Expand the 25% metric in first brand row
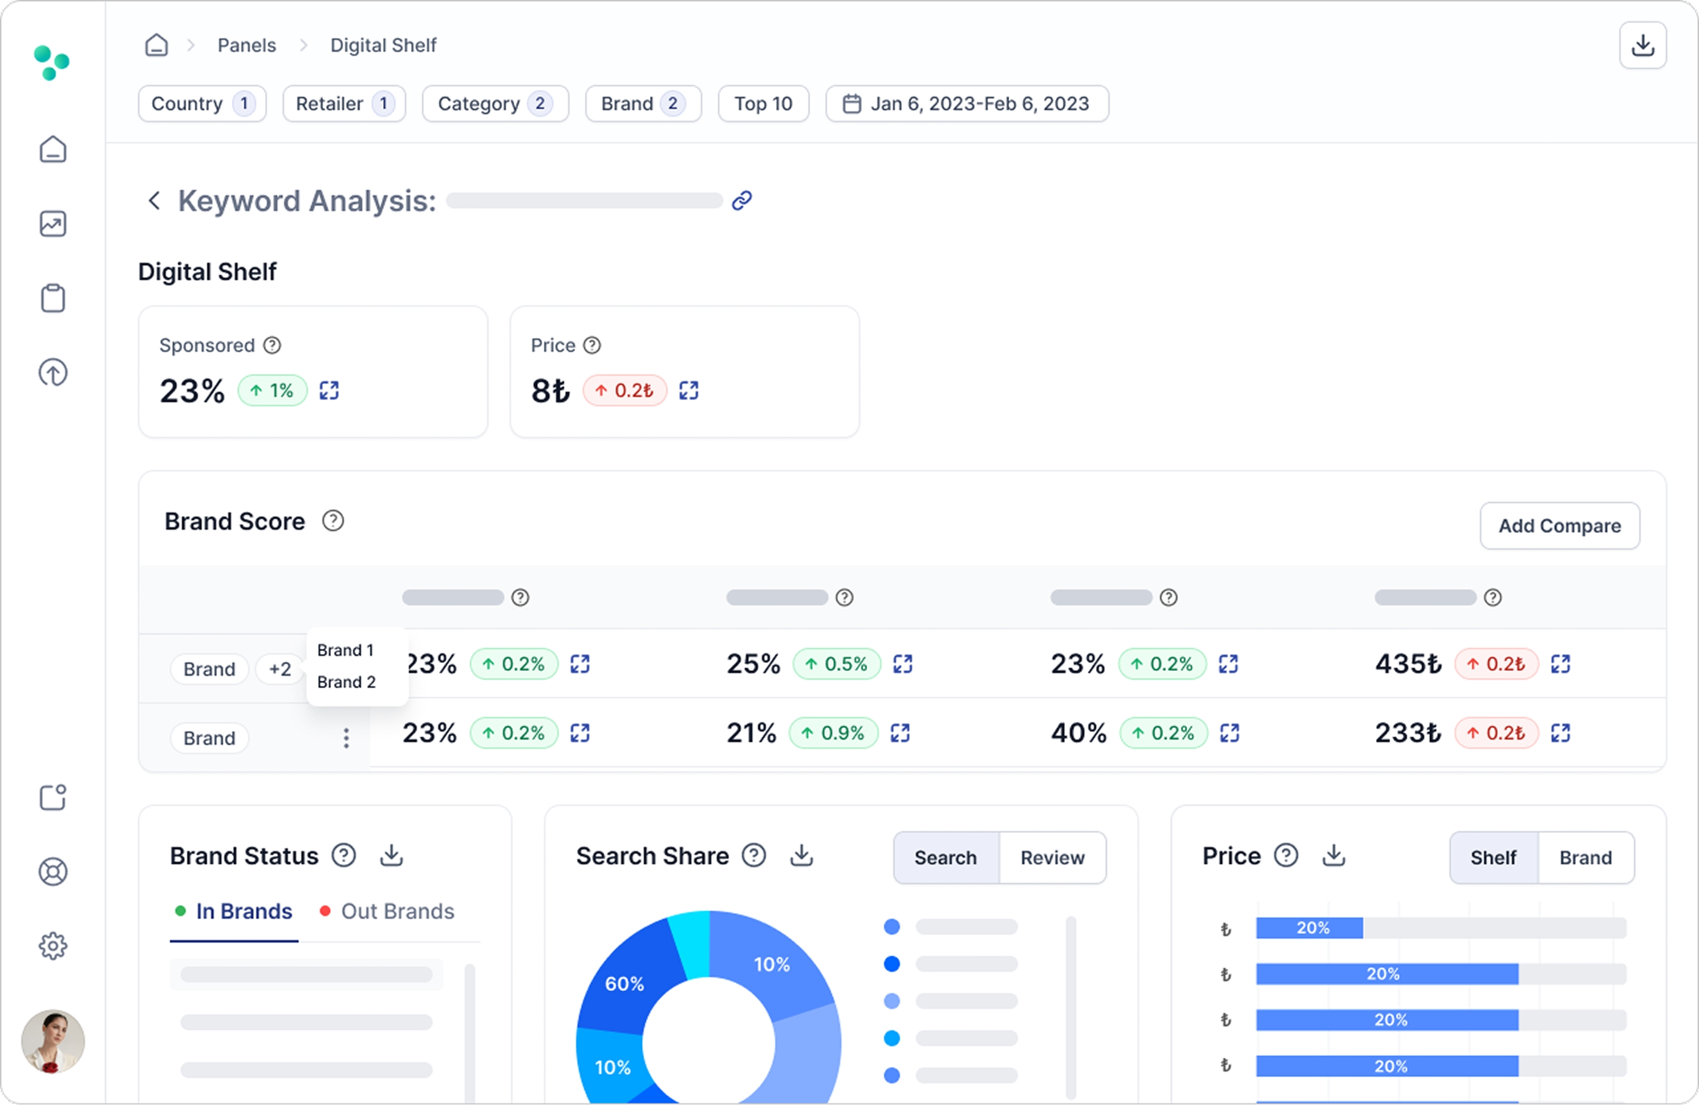 903,664
